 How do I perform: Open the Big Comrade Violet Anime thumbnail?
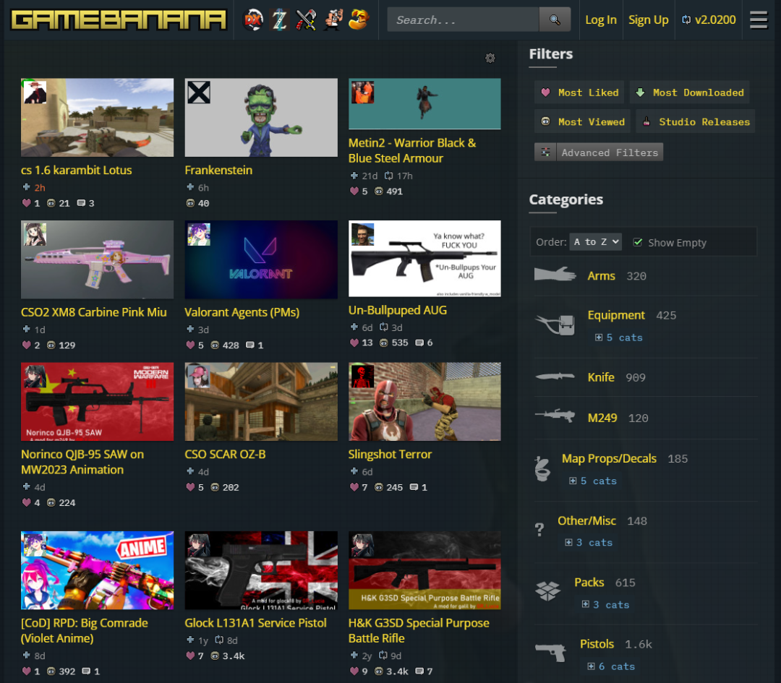pos(97,570)
